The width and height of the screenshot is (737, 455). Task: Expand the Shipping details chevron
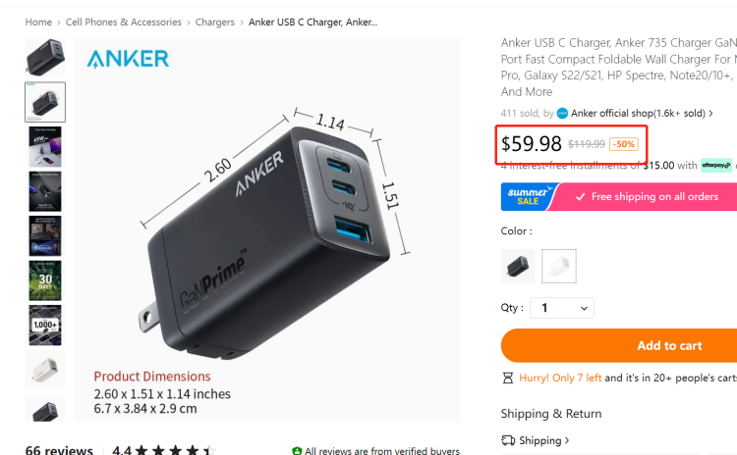[x=567, y=440]
